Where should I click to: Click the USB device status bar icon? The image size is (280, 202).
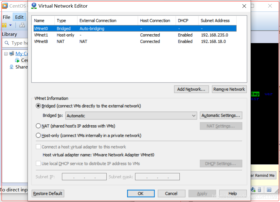point(259,190)
